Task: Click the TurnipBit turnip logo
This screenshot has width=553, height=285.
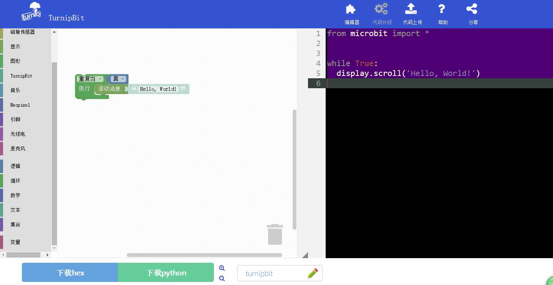Action: point(31,12)
